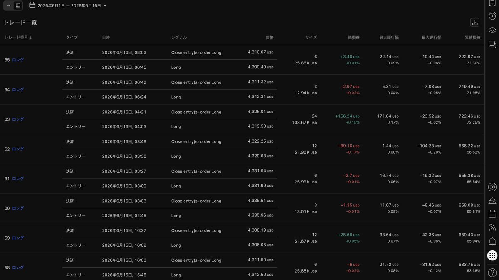Select the トレード一覧 heading
Screen dimensions: 499x280
(x=20, y=22)
